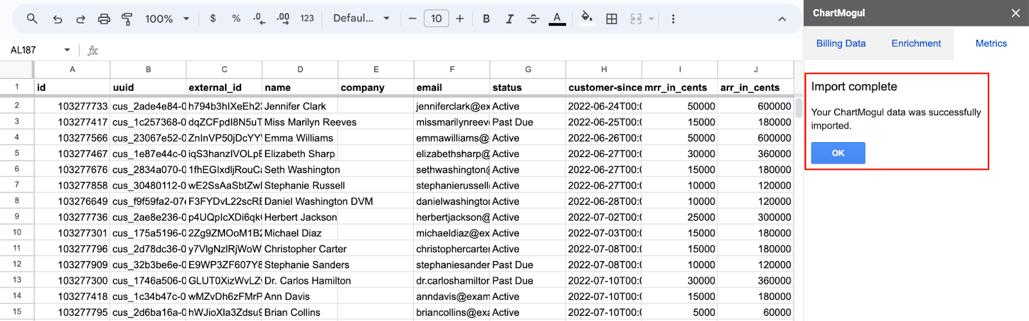The image size is (1029, 321).
Task: Select row 2 header
Action: 17,105
